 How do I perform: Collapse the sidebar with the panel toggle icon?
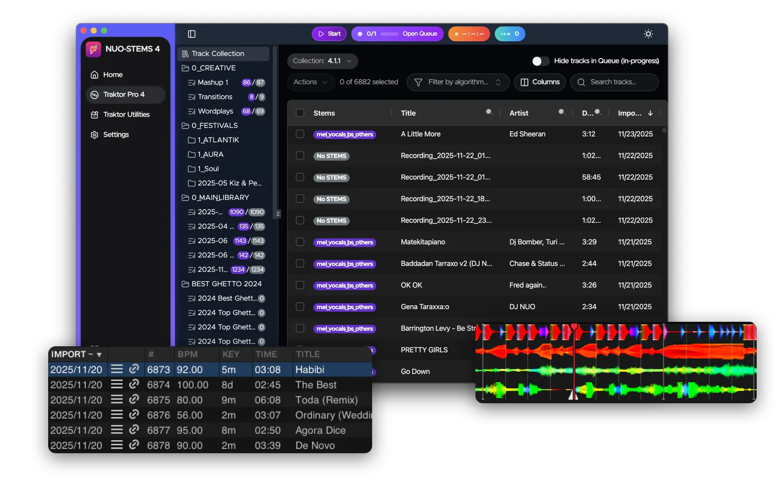[x=191, y=34]
